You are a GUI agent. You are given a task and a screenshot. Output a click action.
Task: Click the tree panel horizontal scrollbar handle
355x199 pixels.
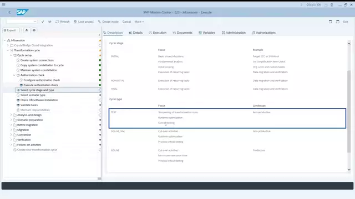99,179
